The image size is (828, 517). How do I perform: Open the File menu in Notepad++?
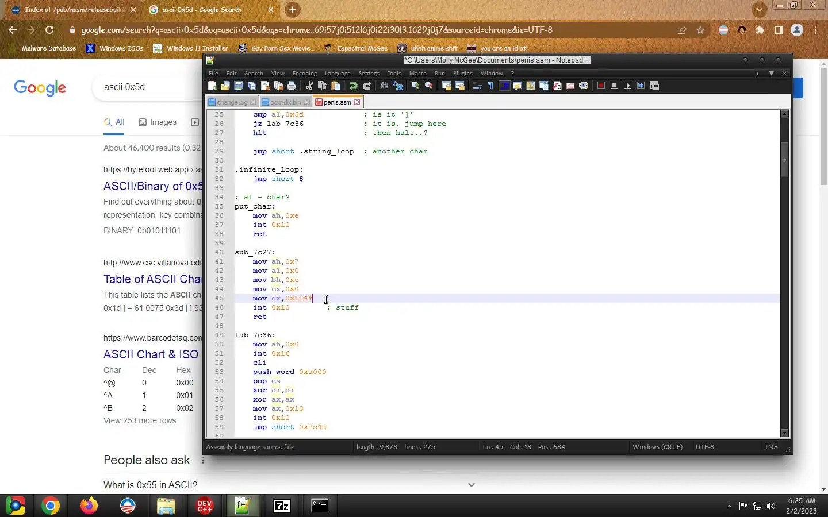click(x=213, y=74)
